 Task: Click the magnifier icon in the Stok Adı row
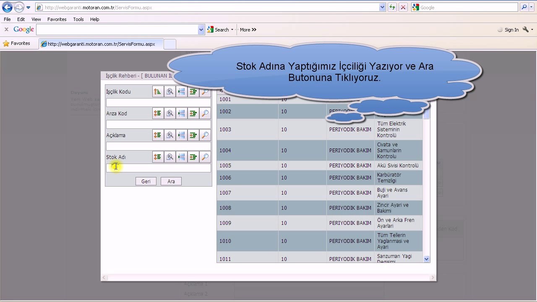pyautogui.click(x=205, y=157)
